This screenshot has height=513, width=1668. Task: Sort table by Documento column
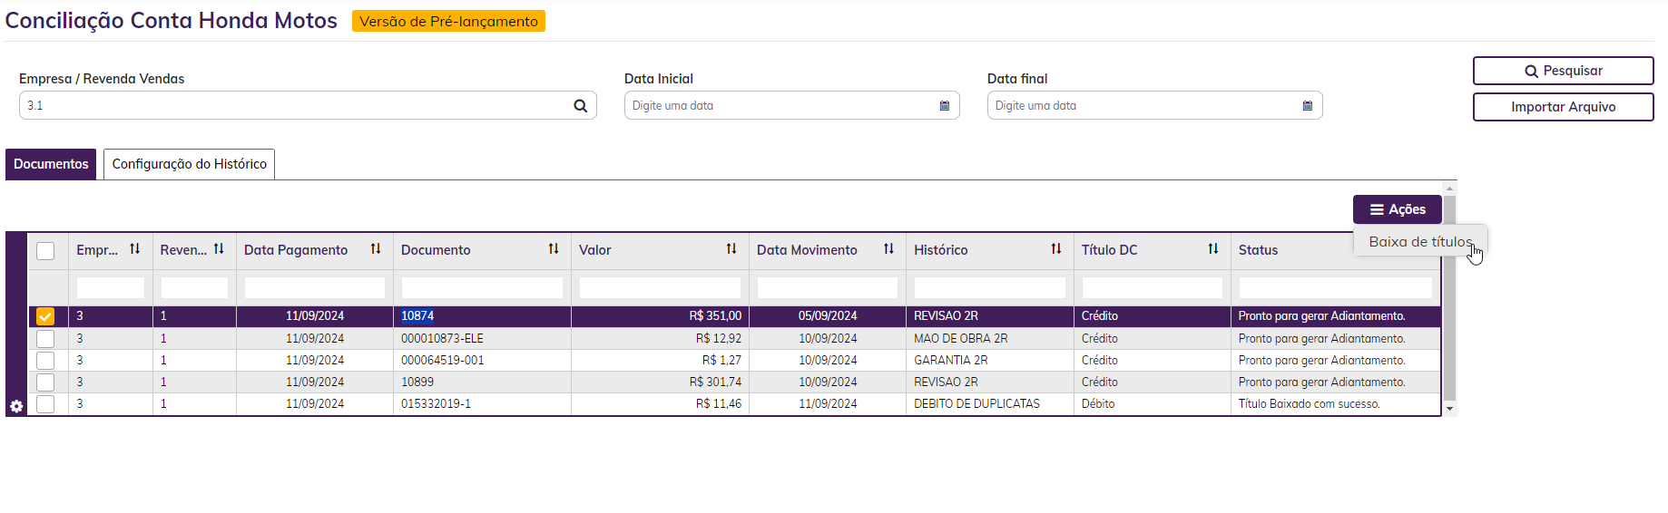pos(554,249)
